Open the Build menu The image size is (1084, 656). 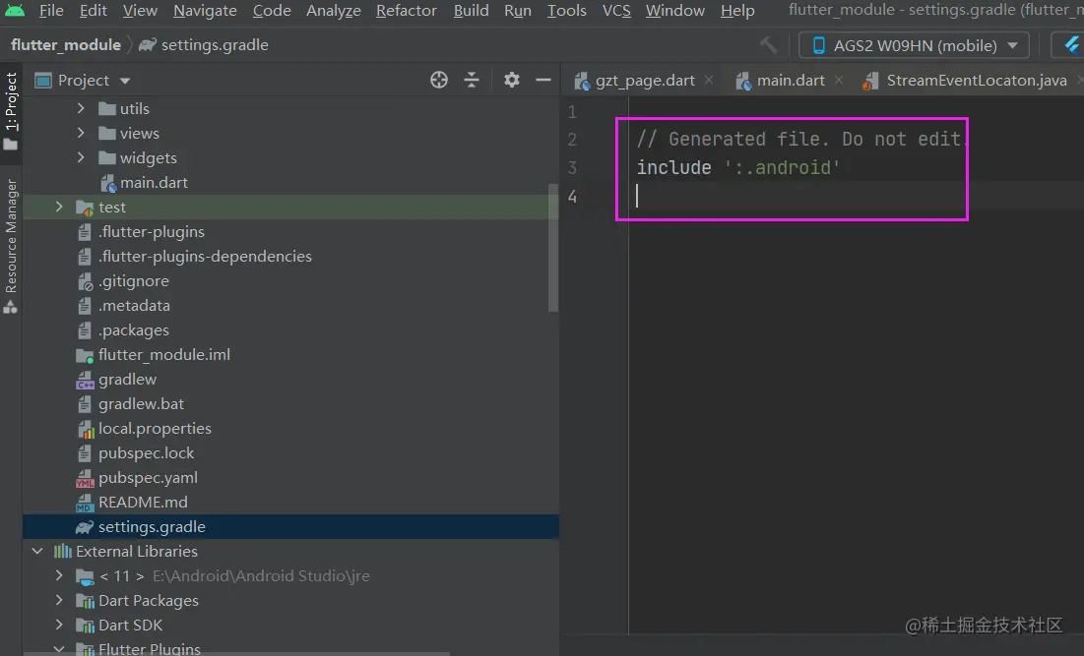click(x=471, y=11)
